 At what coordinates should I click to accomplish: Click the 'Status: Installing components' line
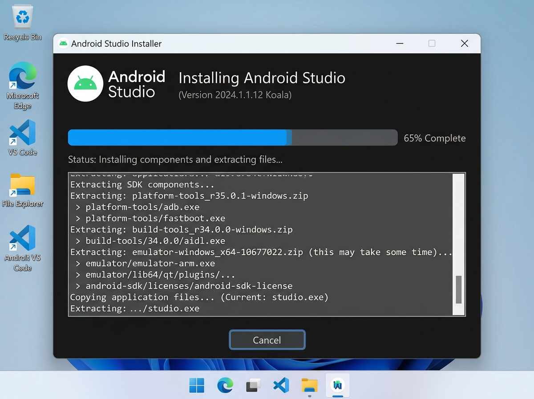[x=175, y=159]
